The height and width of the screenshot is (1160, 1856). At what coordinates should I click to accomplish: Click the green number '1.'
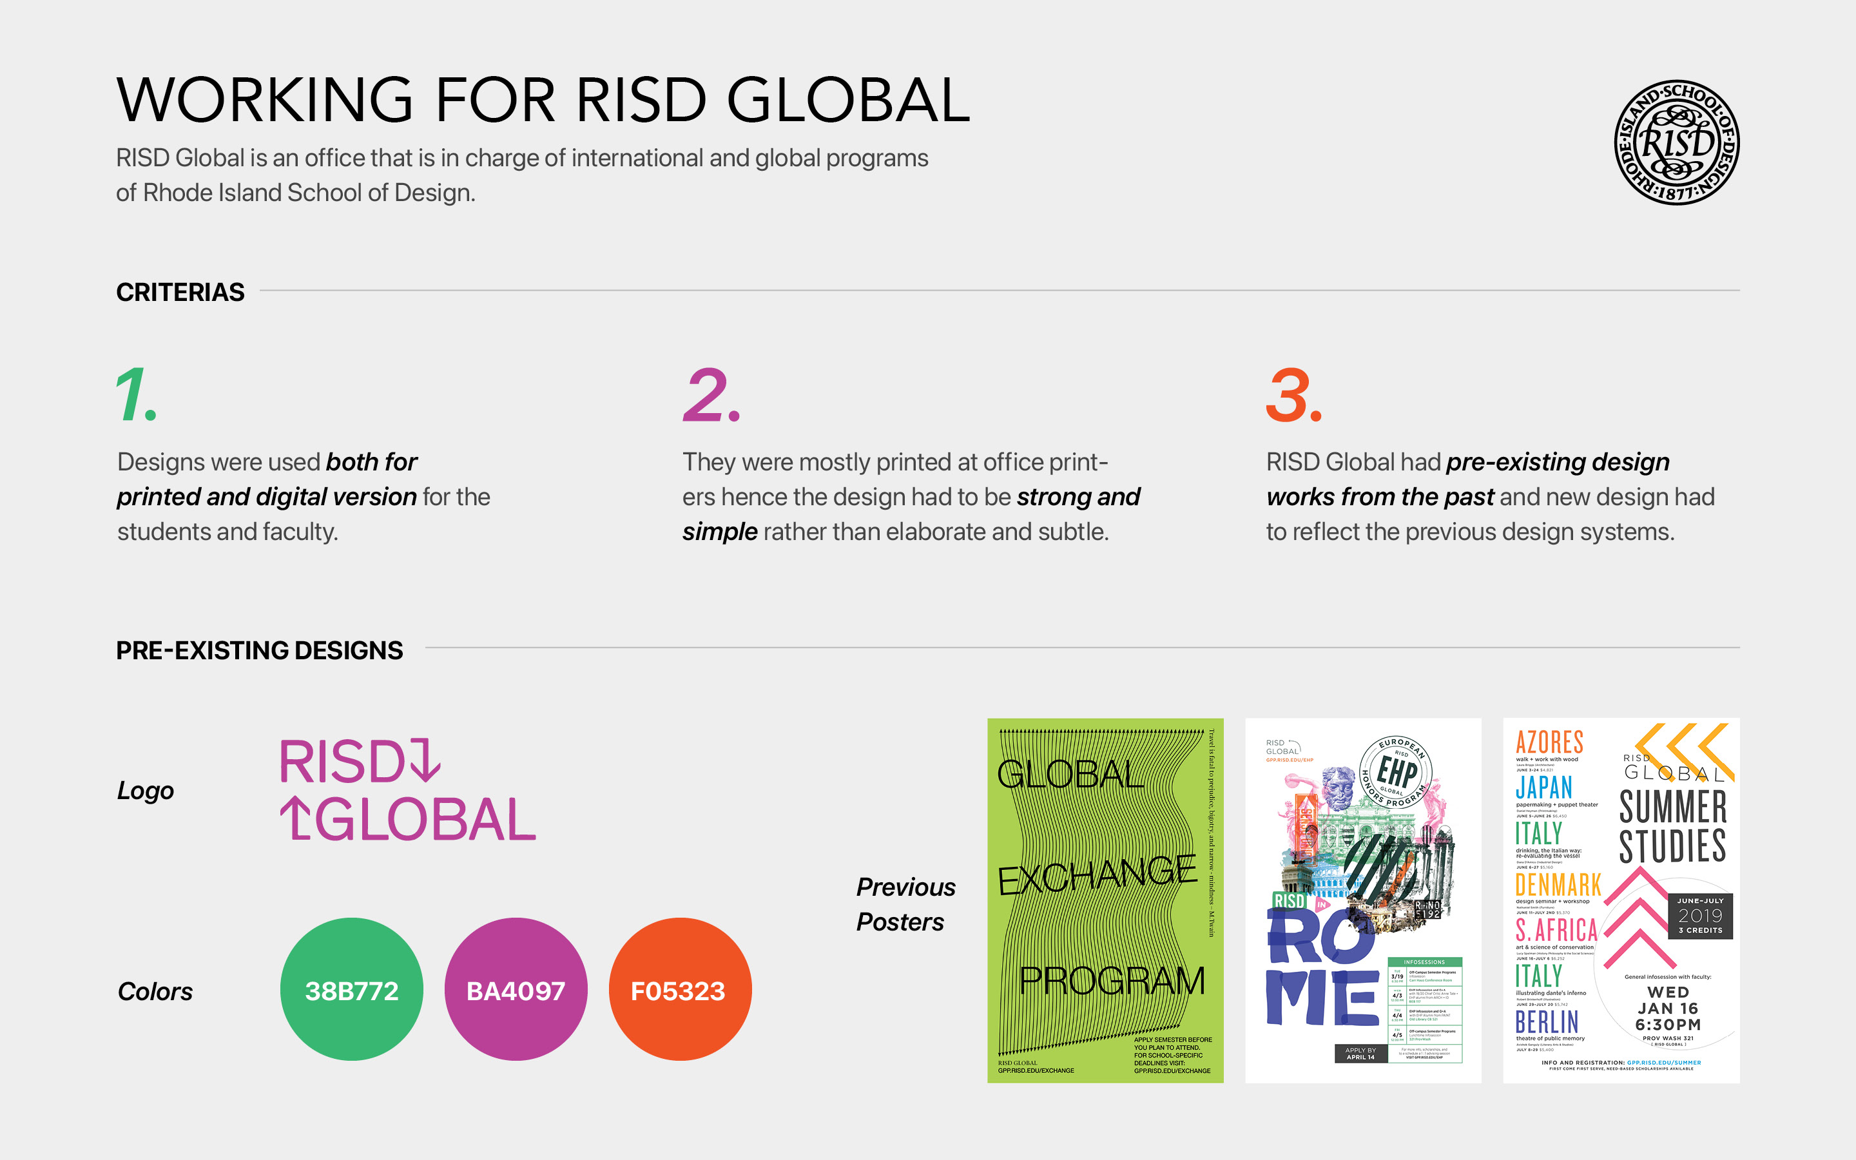pos(136,395)
